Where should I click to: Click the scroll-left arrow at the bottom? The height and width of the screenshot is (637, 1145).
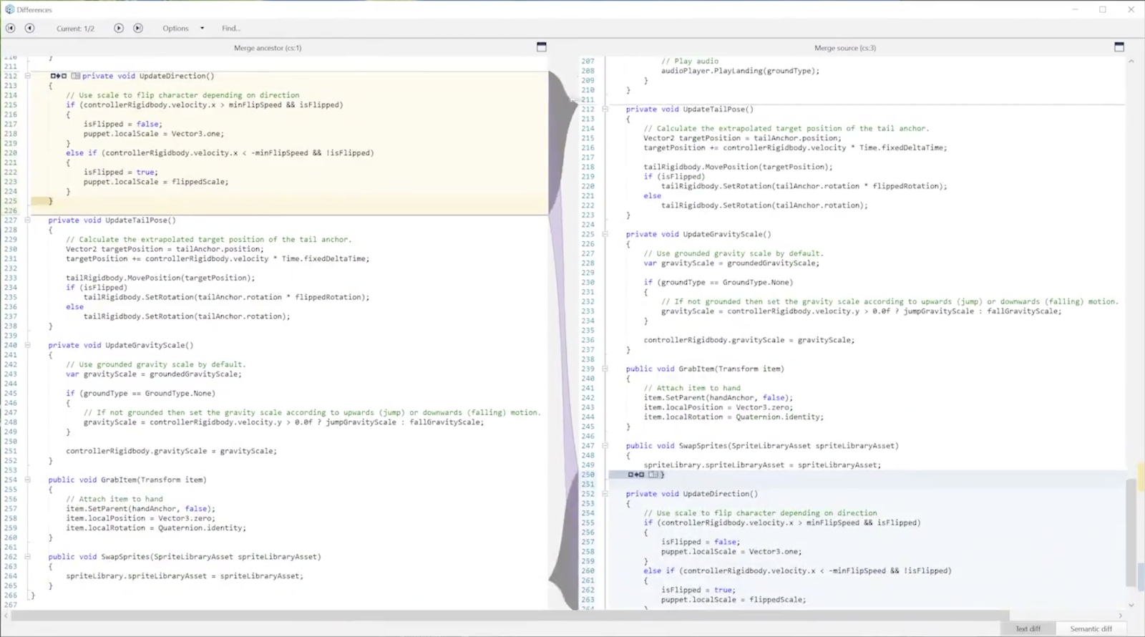(x=6, y=616)
